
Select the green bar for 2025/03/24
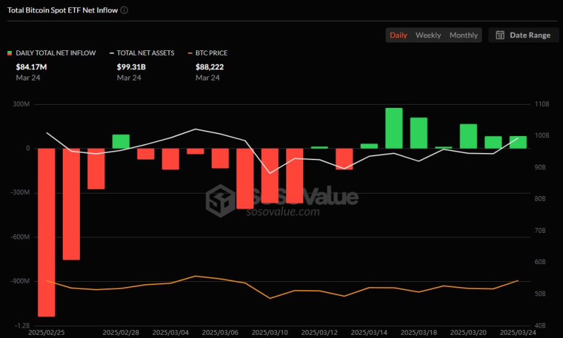click(518, 142)
